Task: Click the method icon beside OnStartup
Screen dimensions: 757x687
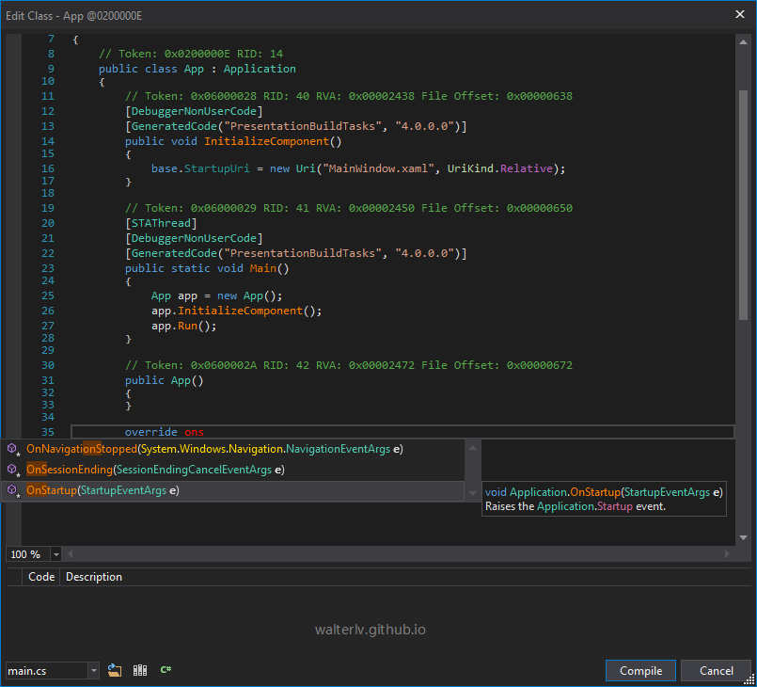Action: click(12, 490)
